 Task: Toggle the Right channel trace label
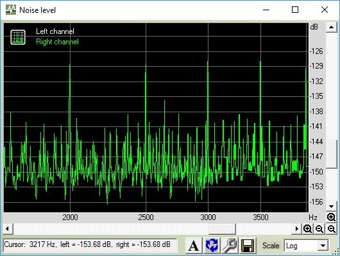57,42
